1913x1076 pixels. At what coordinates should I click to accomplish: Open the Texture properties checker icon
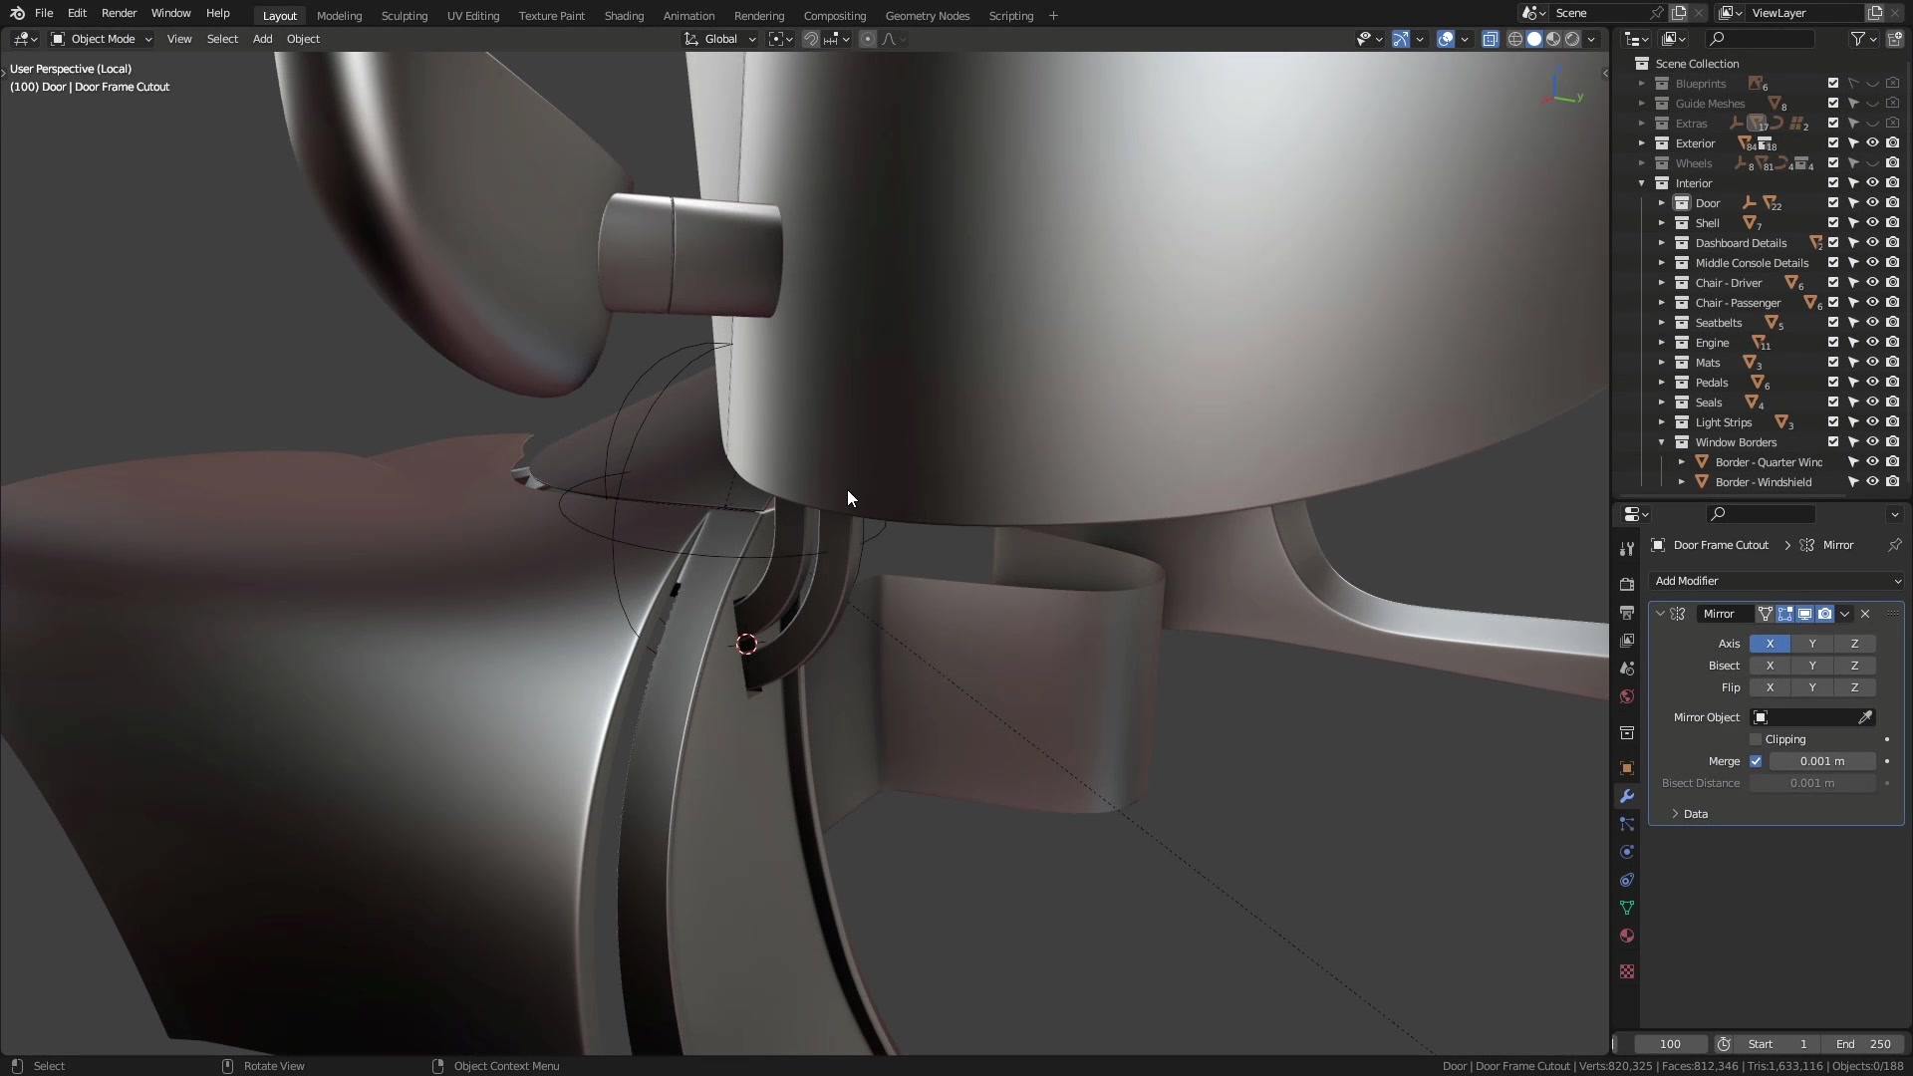[x=1627, y=971]
